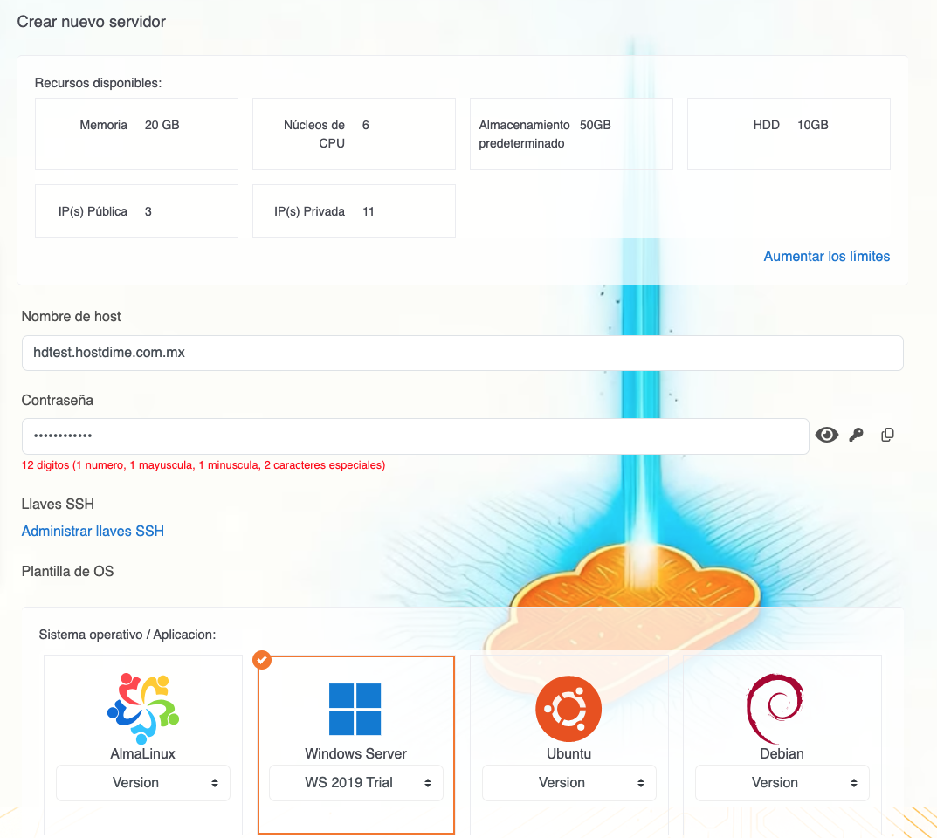This screenshot has width=937, height=838.
Task: Open AlmaLinux Version dropdown
Action: pos(143,783)
